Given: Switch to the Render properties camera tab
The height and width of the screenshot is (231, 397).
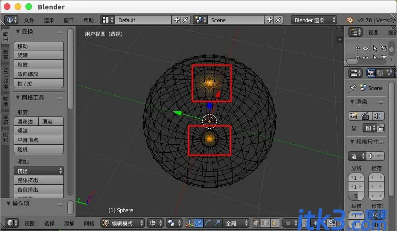Looking at the screenshot, I should [371, 73].
